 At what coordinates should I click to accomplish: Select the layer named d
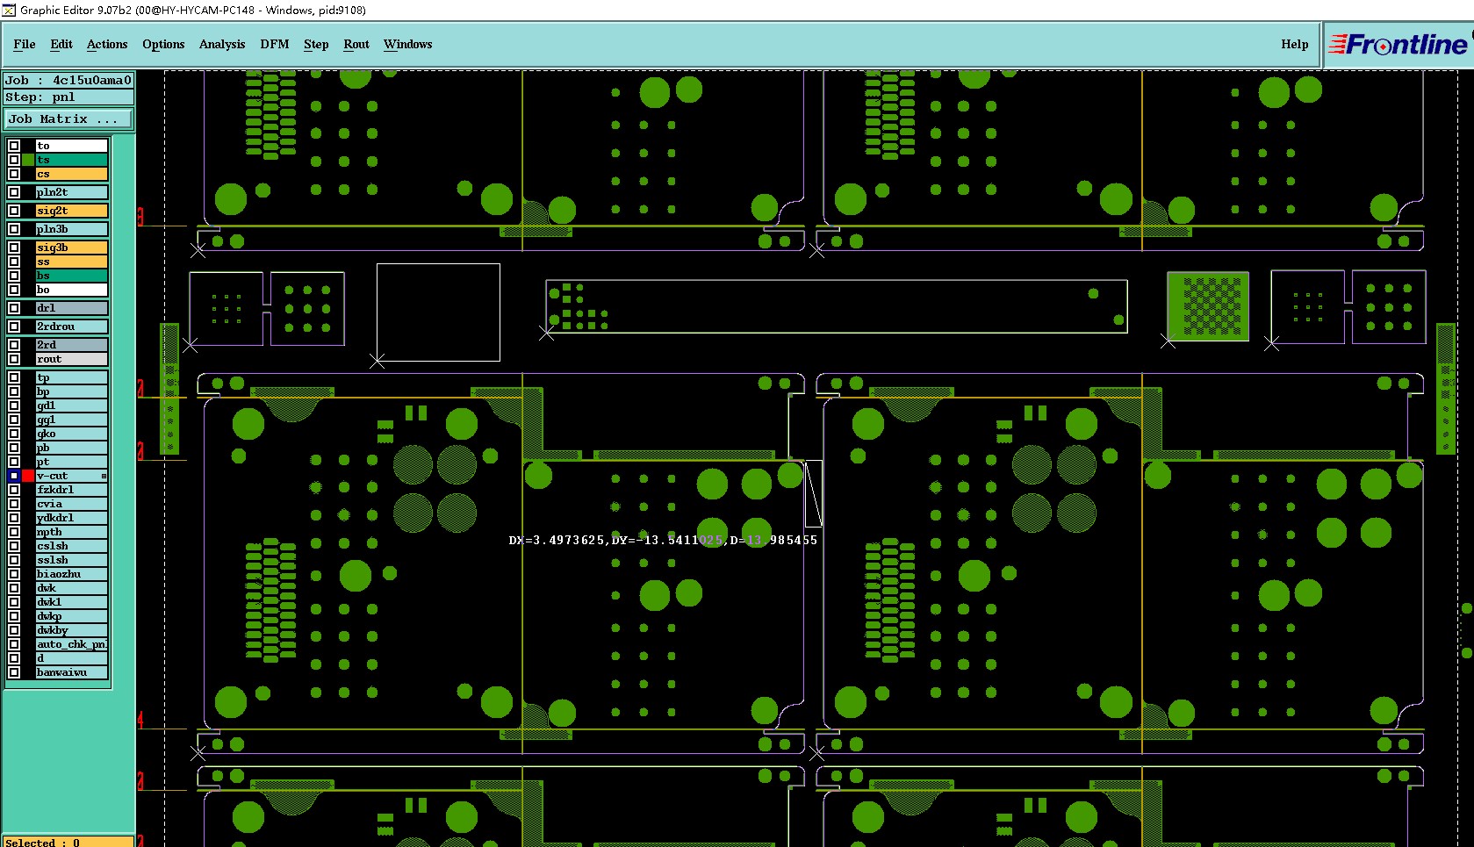coord(72,658)
